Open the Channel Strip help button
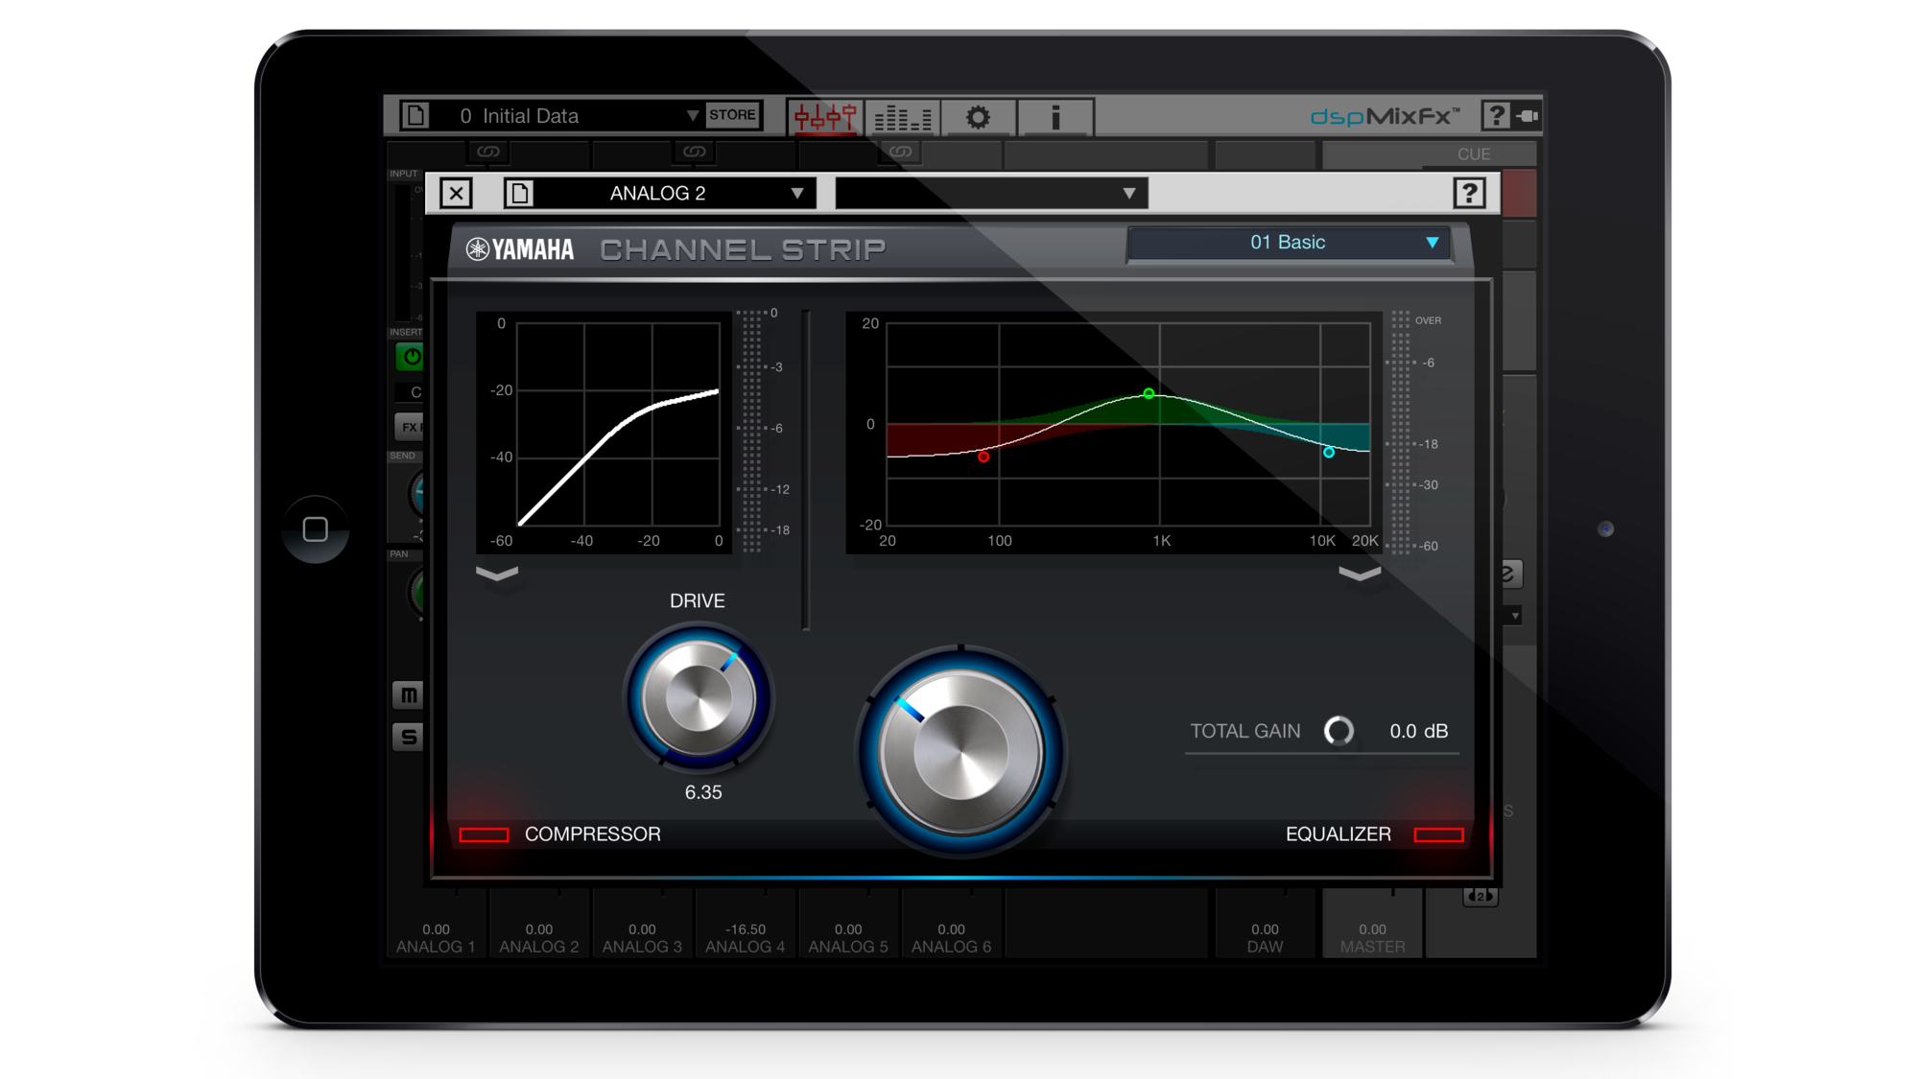The image size is (1919, 1079). [x=1469, y=194]
